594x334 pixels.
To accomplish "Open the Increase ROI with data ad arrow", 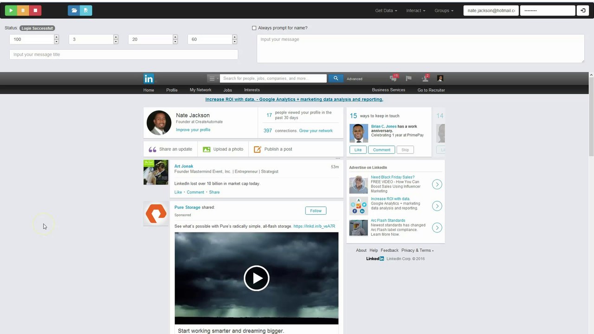I will (x=437, y=206).
